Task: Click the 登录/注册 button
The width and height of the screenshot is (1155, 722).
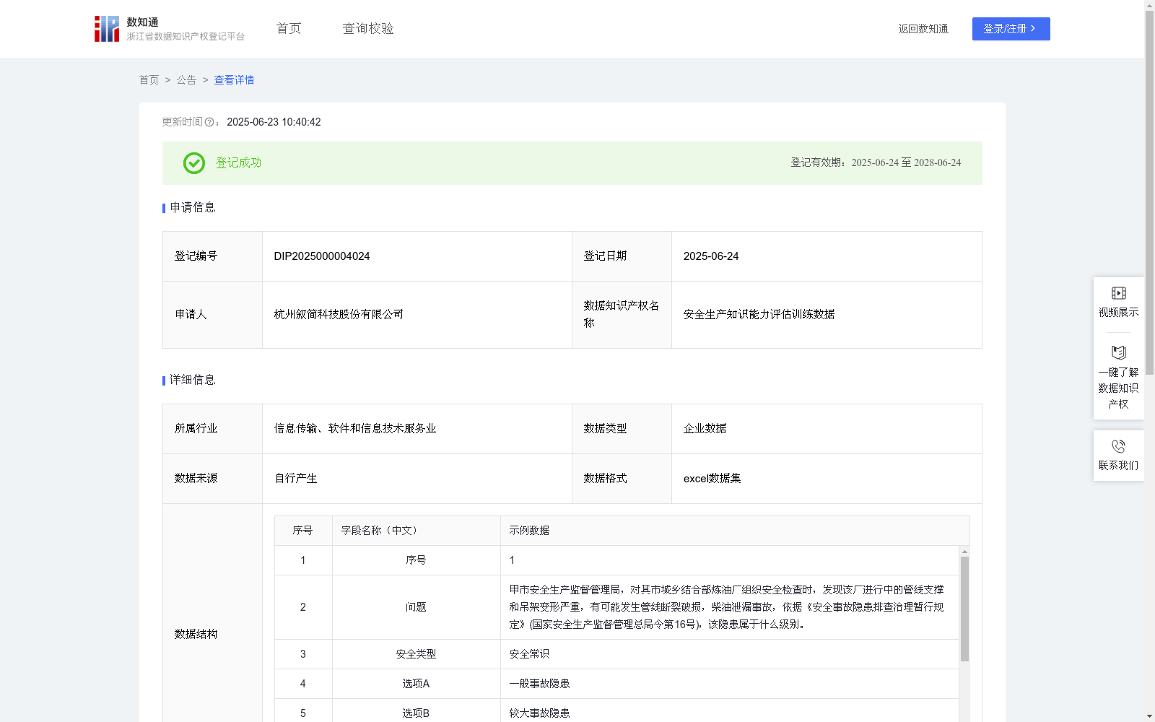Action: point(1011,29)
